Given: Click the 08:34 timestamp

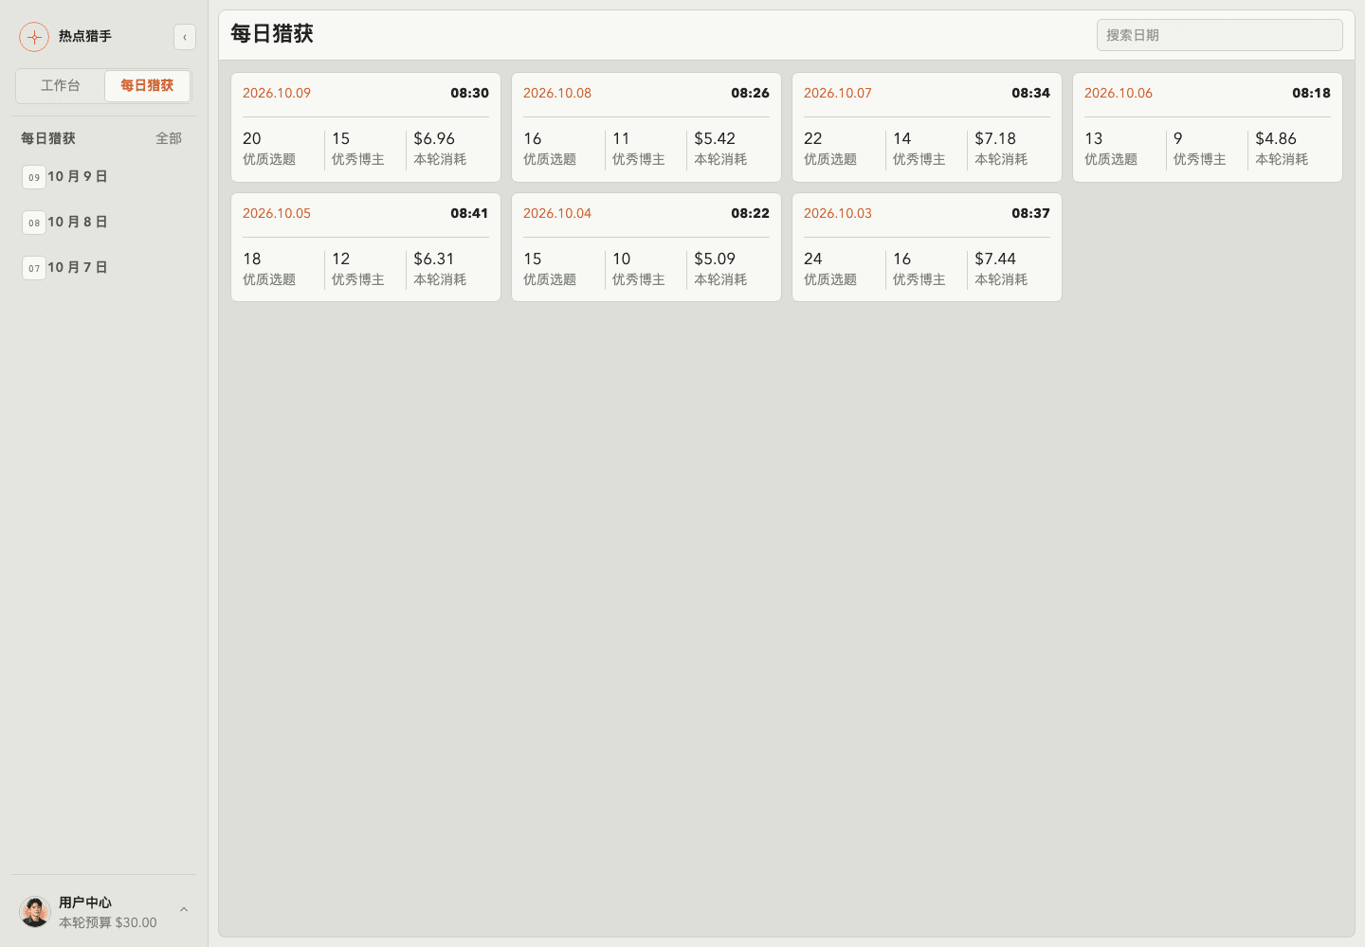Looking at the screenshot, I should [1030, 93].
